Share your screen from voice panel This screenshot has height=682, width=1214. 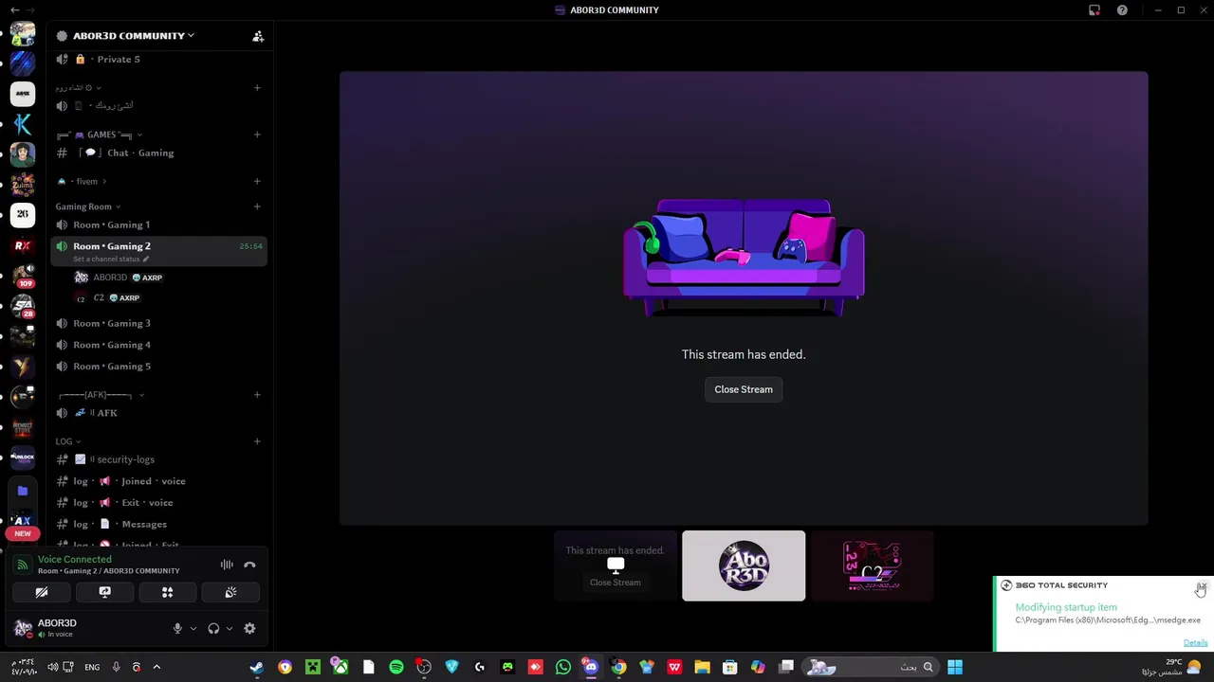coord(104,592)
